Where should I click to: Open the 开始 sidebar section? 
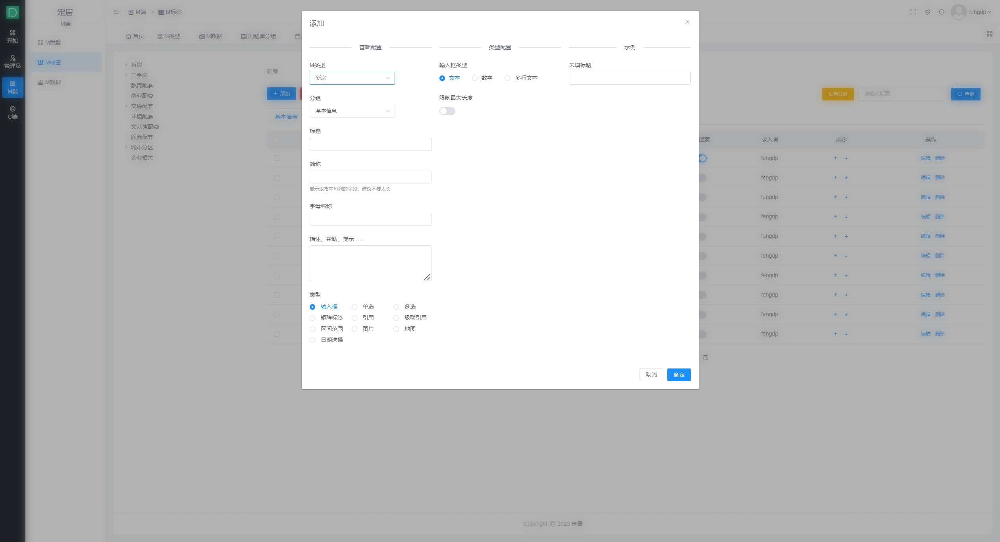click(x=13, y=37)
